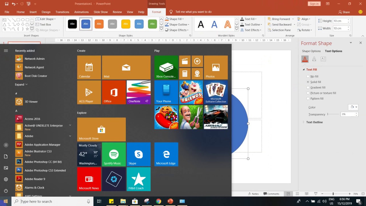Screen dimensions: 366x206
Task: Click the Type here to search box
Action: (x=53, y=201)
